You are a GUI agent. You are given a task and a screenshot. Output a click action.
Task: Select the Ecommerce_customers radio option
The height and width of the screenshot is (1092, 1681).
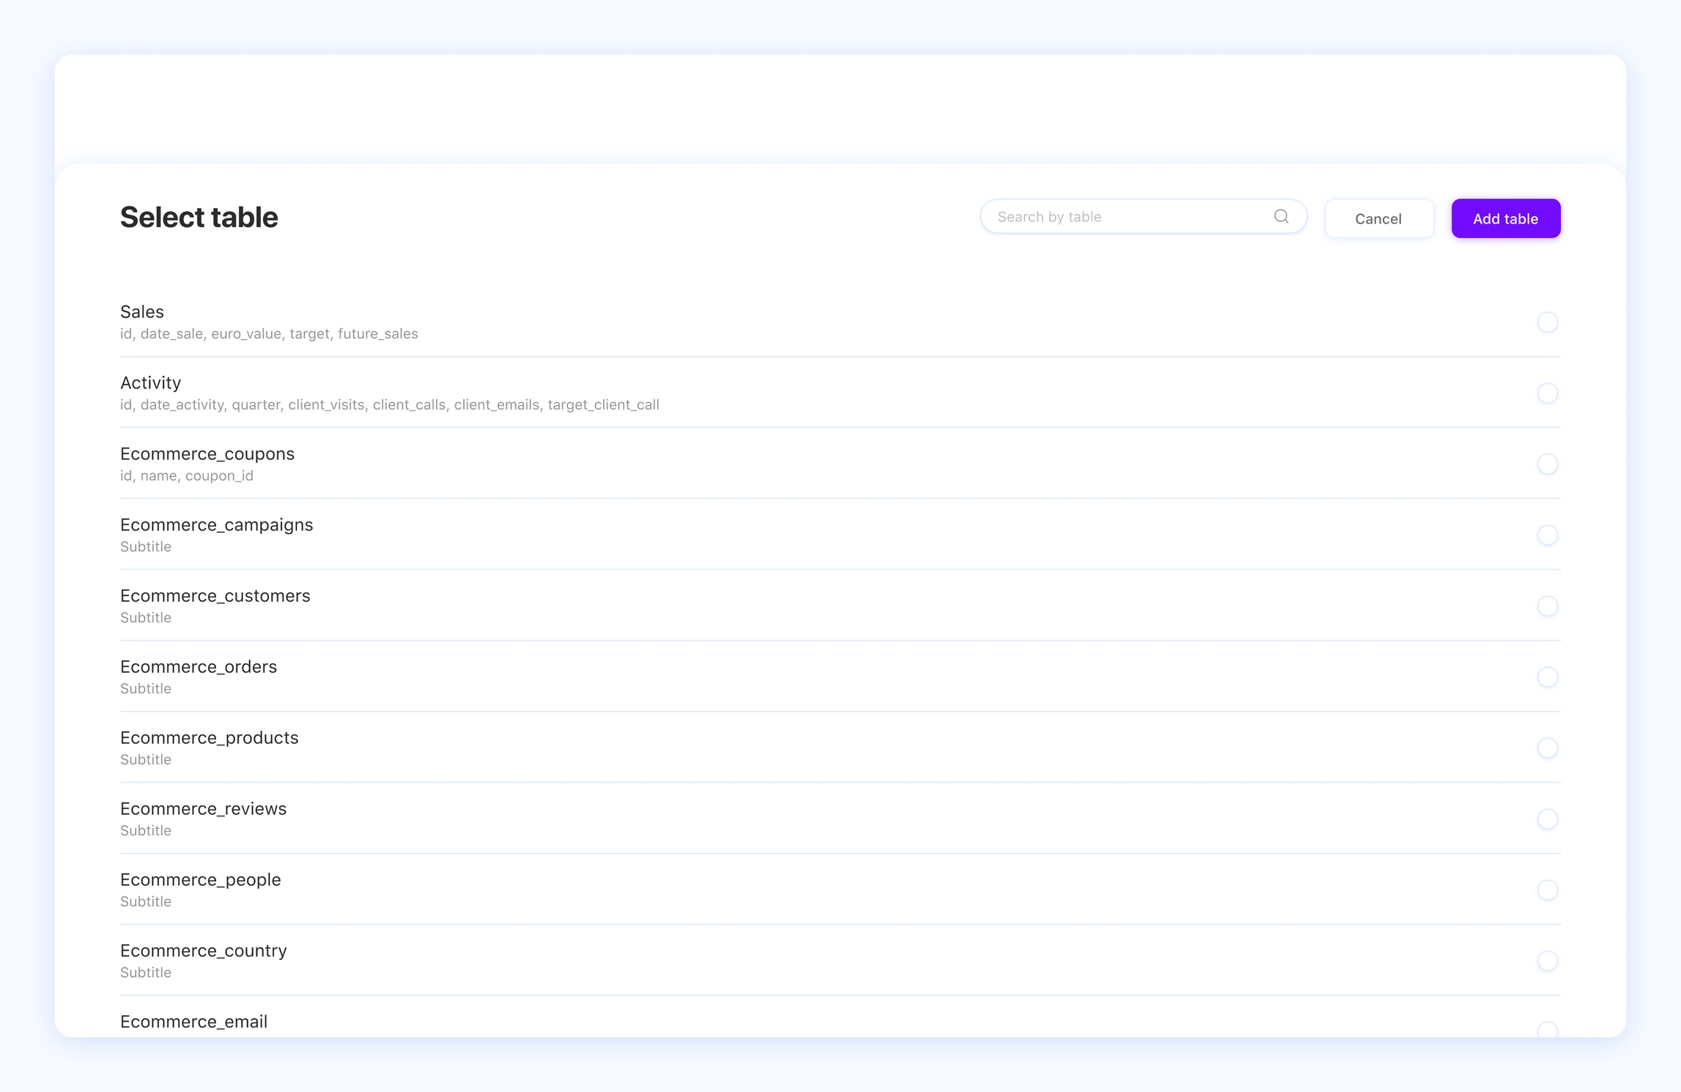[x=1547, y=607]
